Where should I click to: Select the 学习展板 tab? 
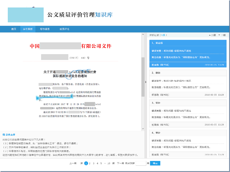[x=28, y=29]
